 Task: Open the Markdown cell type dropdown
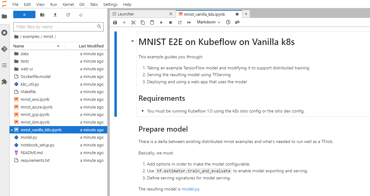point(209,22)
